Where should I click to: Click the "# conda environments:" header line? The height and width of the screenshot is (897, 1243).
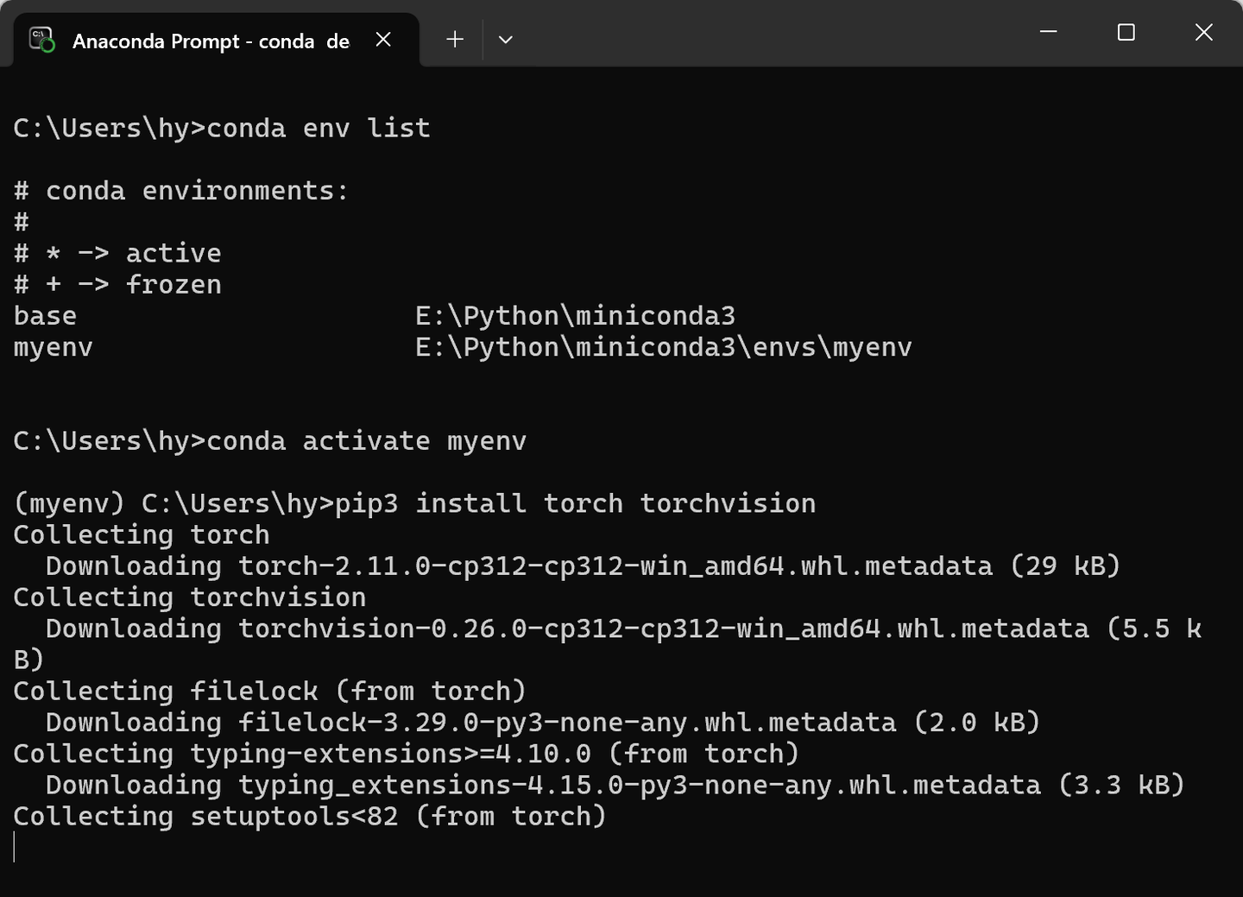coord(181,191)
